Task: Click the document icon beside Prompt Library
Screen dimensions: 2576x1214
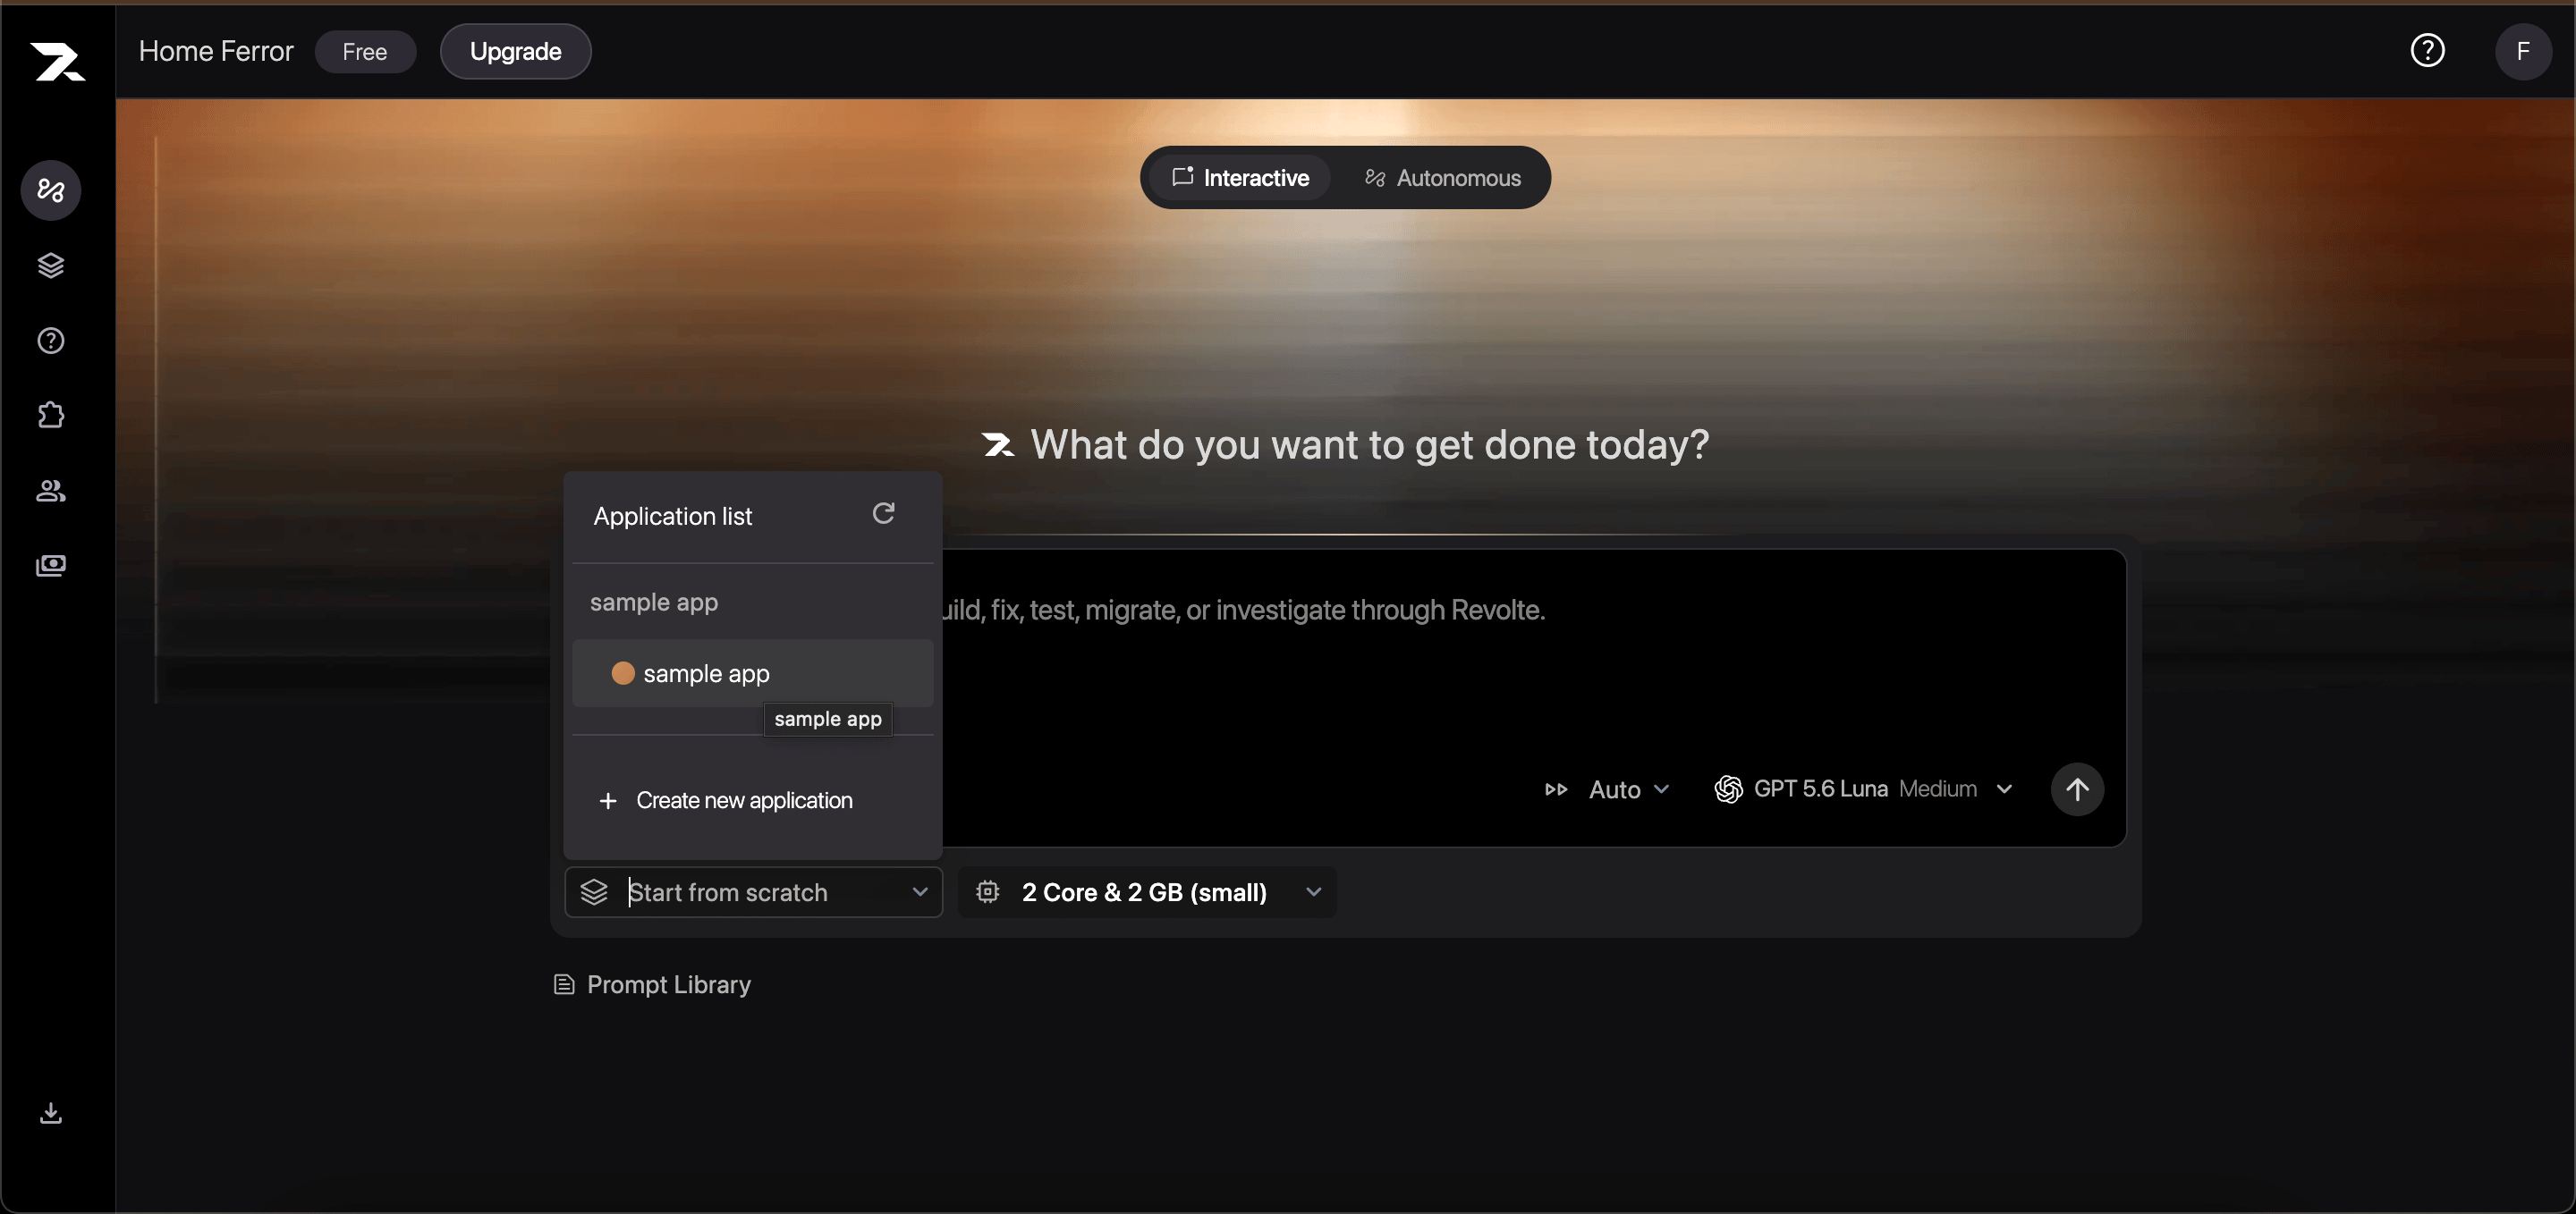Action: click(564, 984)
